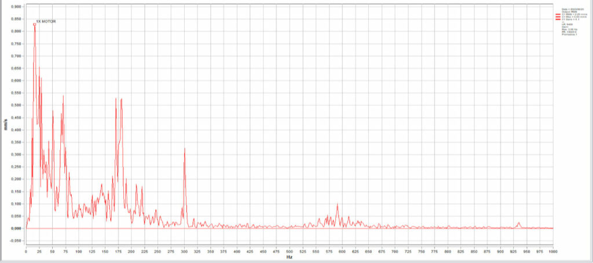Click the "LR: 6400" legend entry
Screen dimensions: 593x263
568,24
